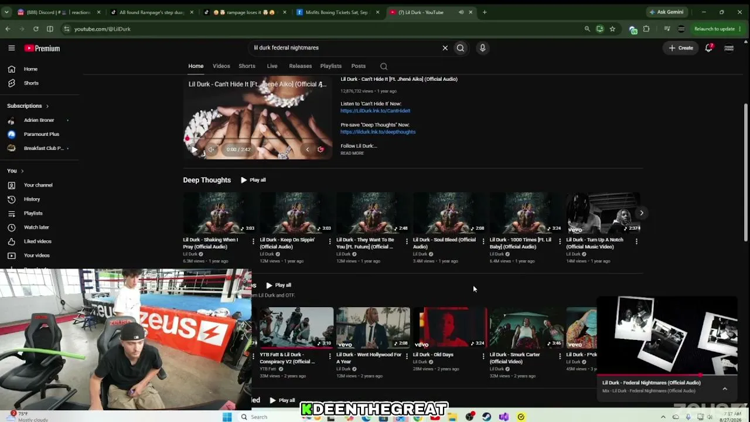Open options for Soul Bleed video
Viewport: 750px width, 422px height.
(x=483, y=241)
